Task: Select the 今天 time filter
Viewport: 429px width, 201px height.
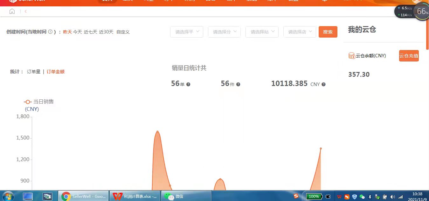Action: (x=78, y=32)
